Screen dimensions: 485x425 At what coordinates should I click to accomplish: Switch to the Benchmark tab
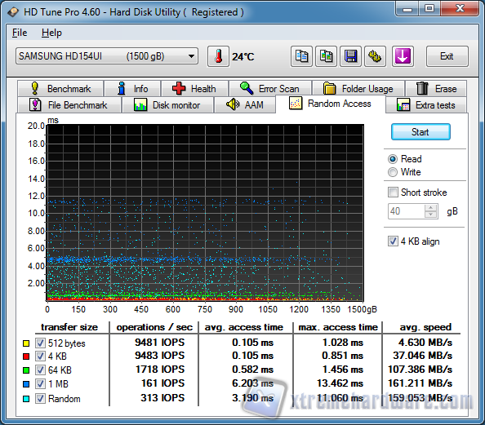(x=60, y=89)
